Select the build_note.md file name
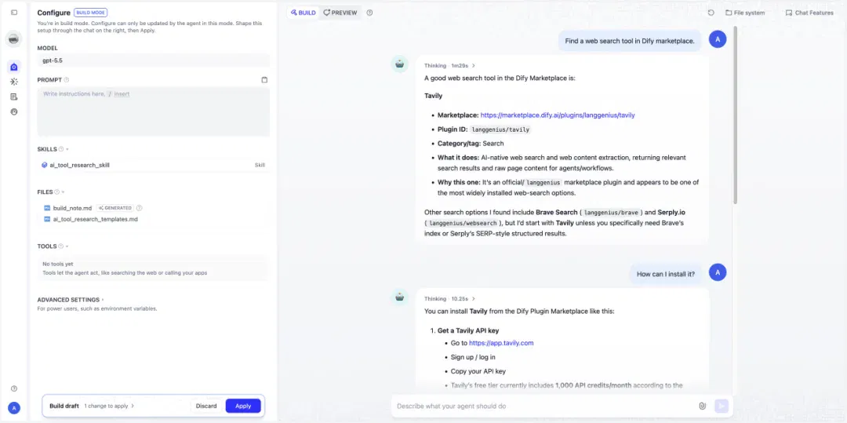 click(72, 208)
